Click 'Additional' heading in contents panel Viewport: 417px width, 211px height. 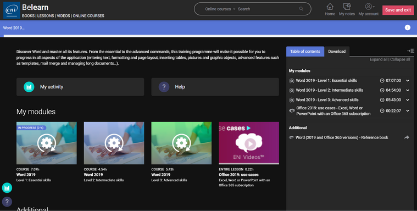tap(298, 127)
